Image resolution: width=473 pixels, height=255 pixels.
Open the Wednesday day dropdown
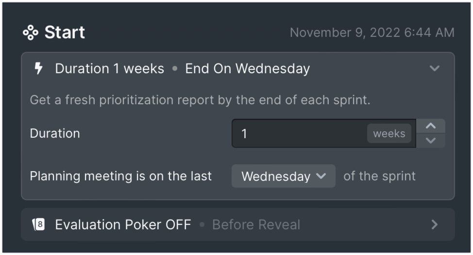[x=283, y=176]
